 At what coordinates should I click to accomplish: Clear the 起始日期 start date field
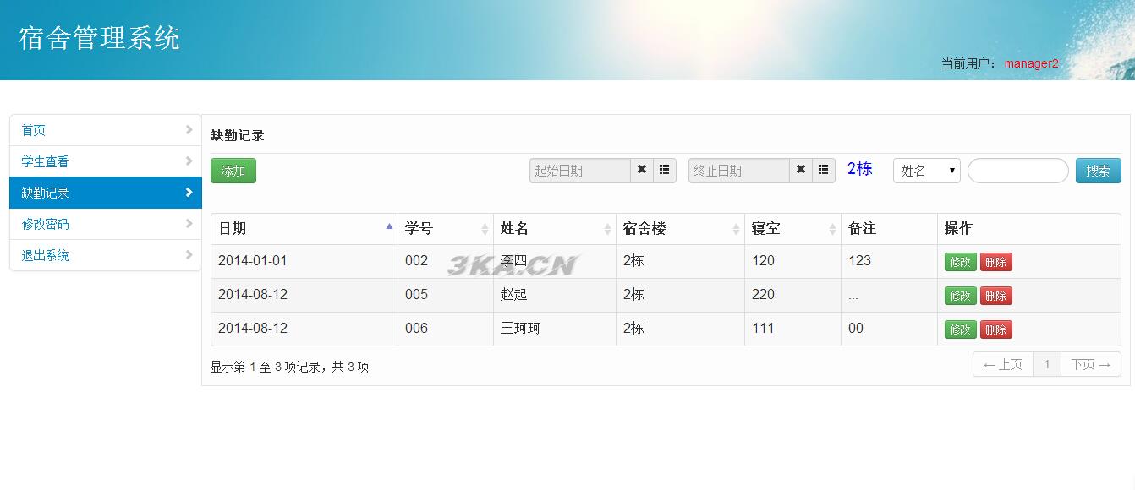[x=642, y=170]
